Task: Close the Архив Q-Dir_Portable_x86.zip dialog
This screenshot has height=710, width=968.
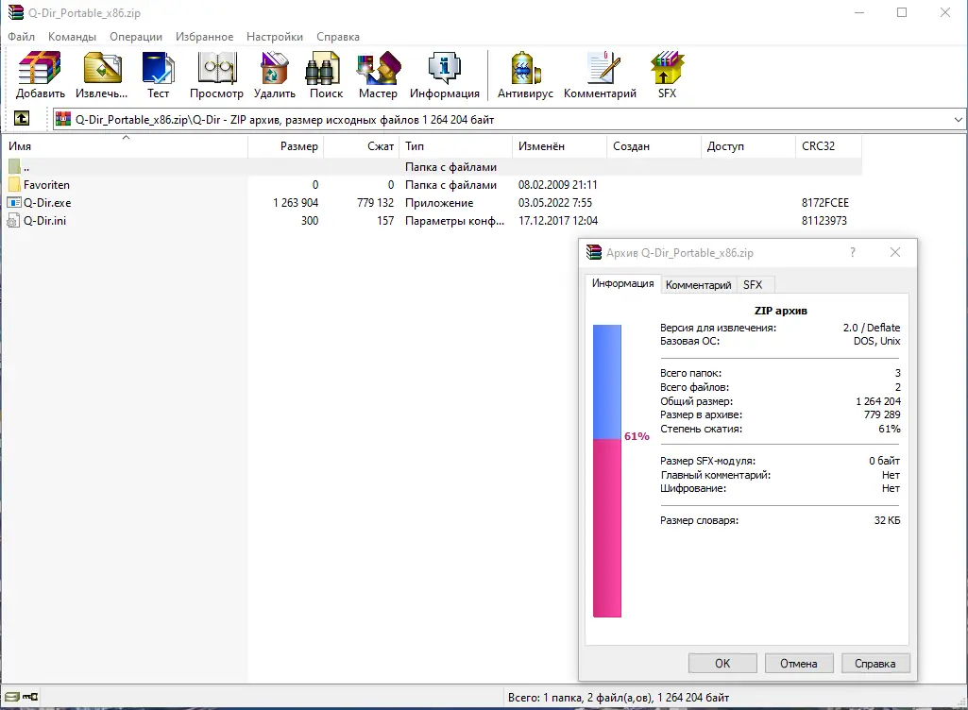Action: coord(895,252)
